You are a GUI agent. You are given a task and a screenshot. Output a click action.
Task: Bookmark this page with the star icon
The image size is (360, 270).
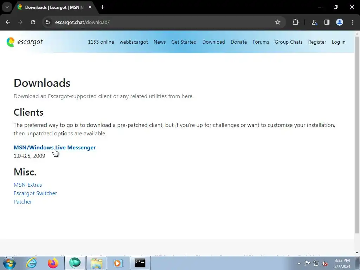point(278,22)
